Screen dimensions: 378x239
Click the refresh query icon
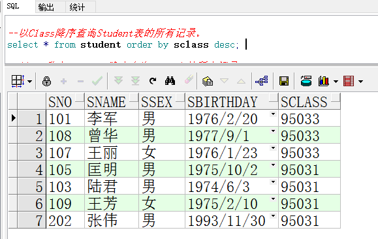[x=153, y=81]
